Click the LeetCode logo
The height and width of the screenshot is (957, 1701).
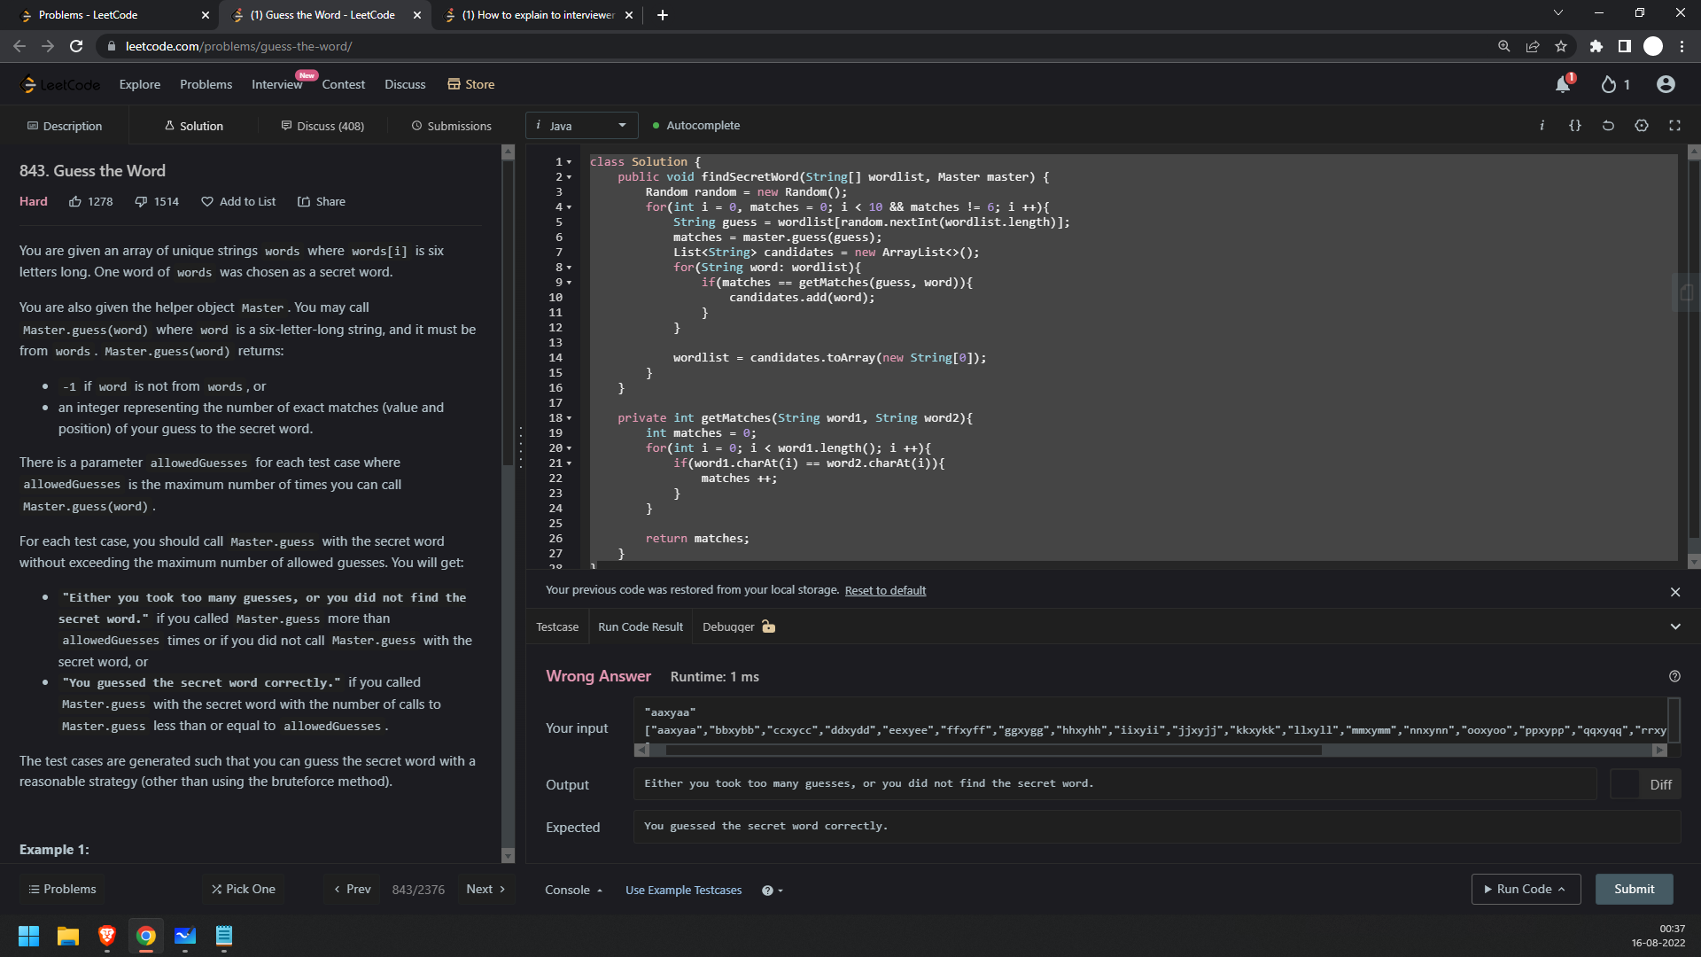pos(60,84)
